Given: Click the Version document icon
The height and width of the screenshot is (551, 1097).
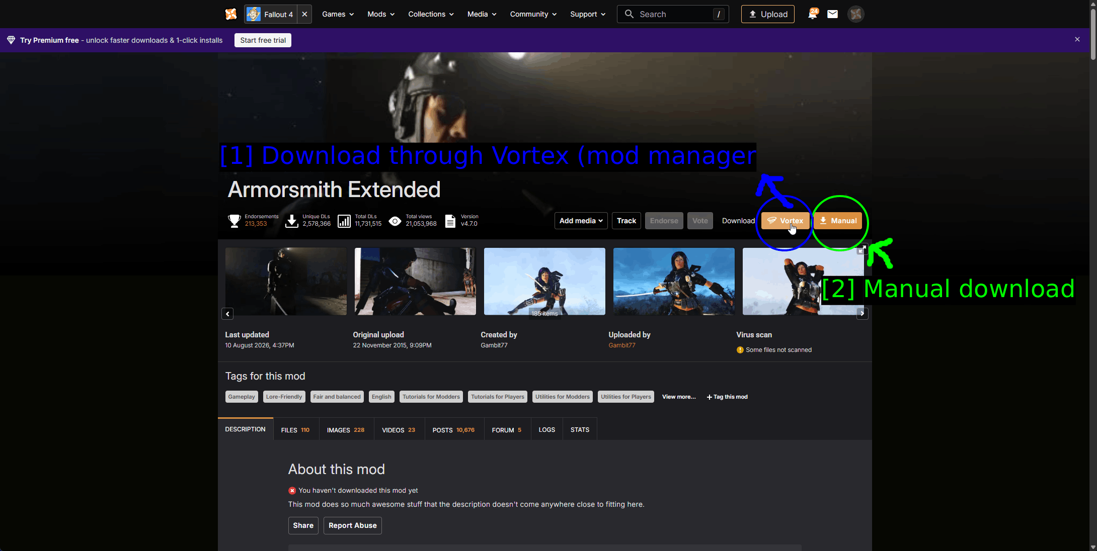Looking at the screenshot, I should pos(450,221).
